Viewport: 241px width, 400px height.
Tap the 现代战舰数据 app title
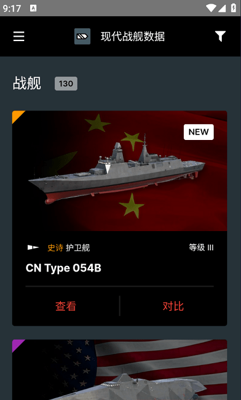click(133, 36)
